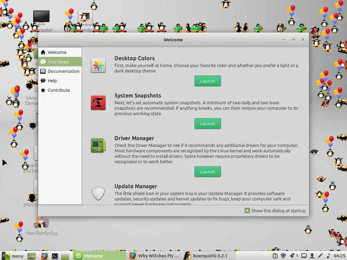Open the Help section
347x260 pixels.
tap(60, 81)
